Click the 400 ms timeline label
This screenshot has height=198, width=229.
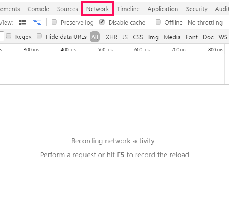(x=68, y=50)
